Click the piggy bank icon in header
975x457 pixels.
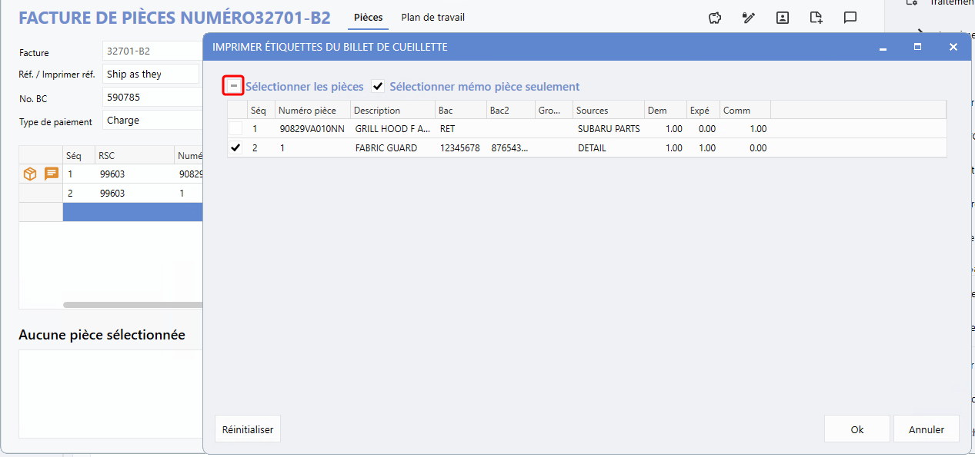(x=715, y=18)
